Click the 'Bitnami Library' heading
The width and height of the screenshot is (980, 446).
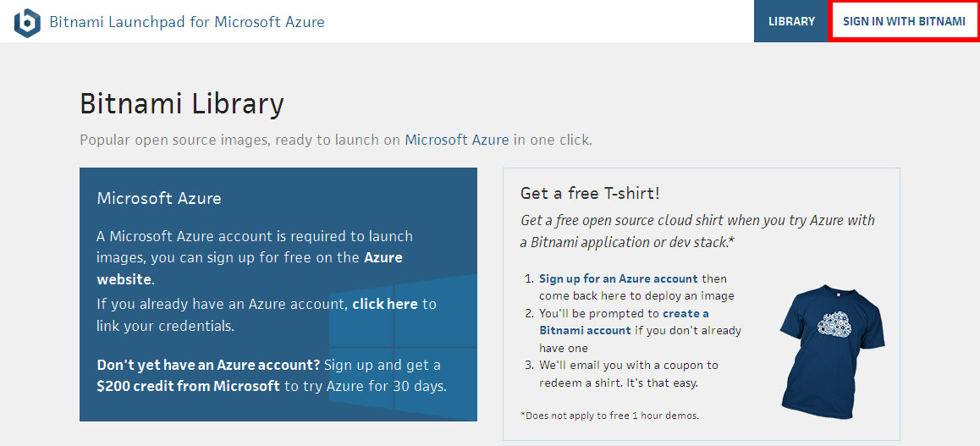coord(182,104)
